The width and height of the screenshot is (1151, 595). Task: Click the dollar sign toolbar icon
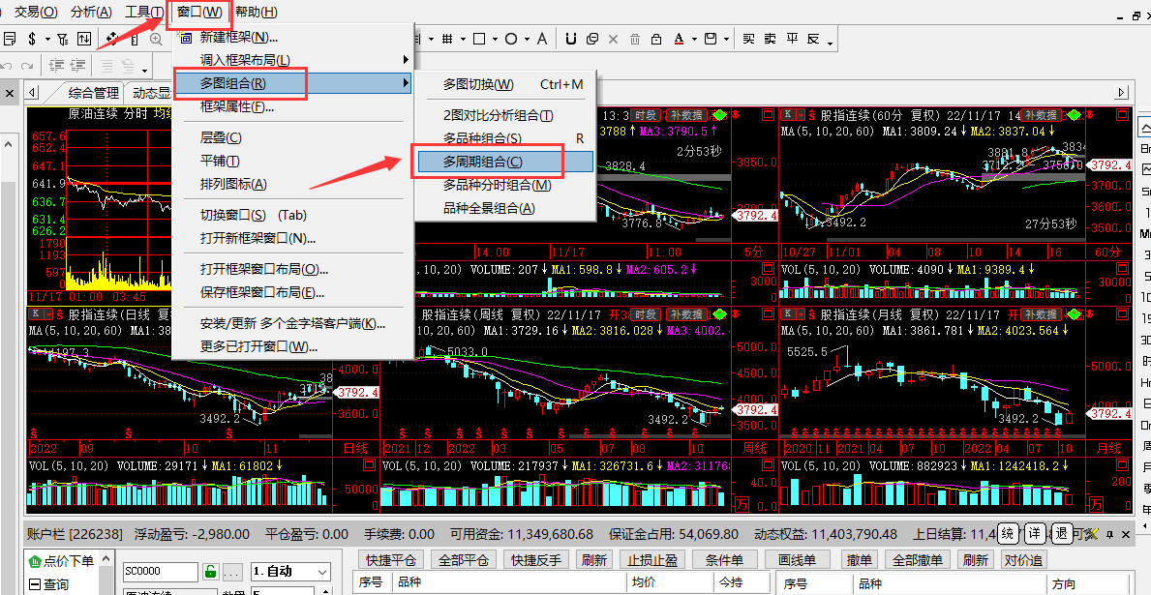32,39
